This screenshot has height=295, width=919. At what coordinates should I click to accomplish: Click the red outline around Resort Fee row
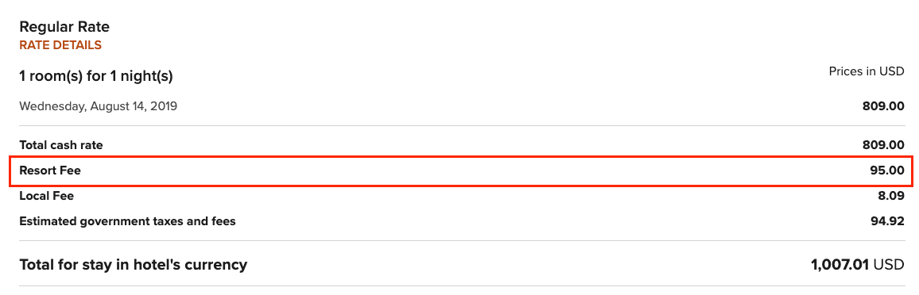tap(460, 157)
